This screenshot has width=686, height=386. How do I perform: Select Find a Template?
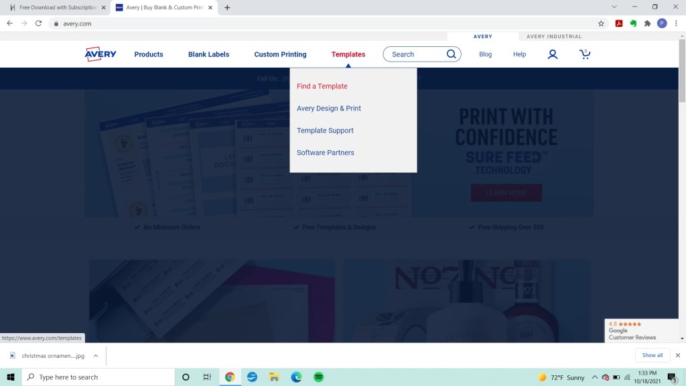322,86
